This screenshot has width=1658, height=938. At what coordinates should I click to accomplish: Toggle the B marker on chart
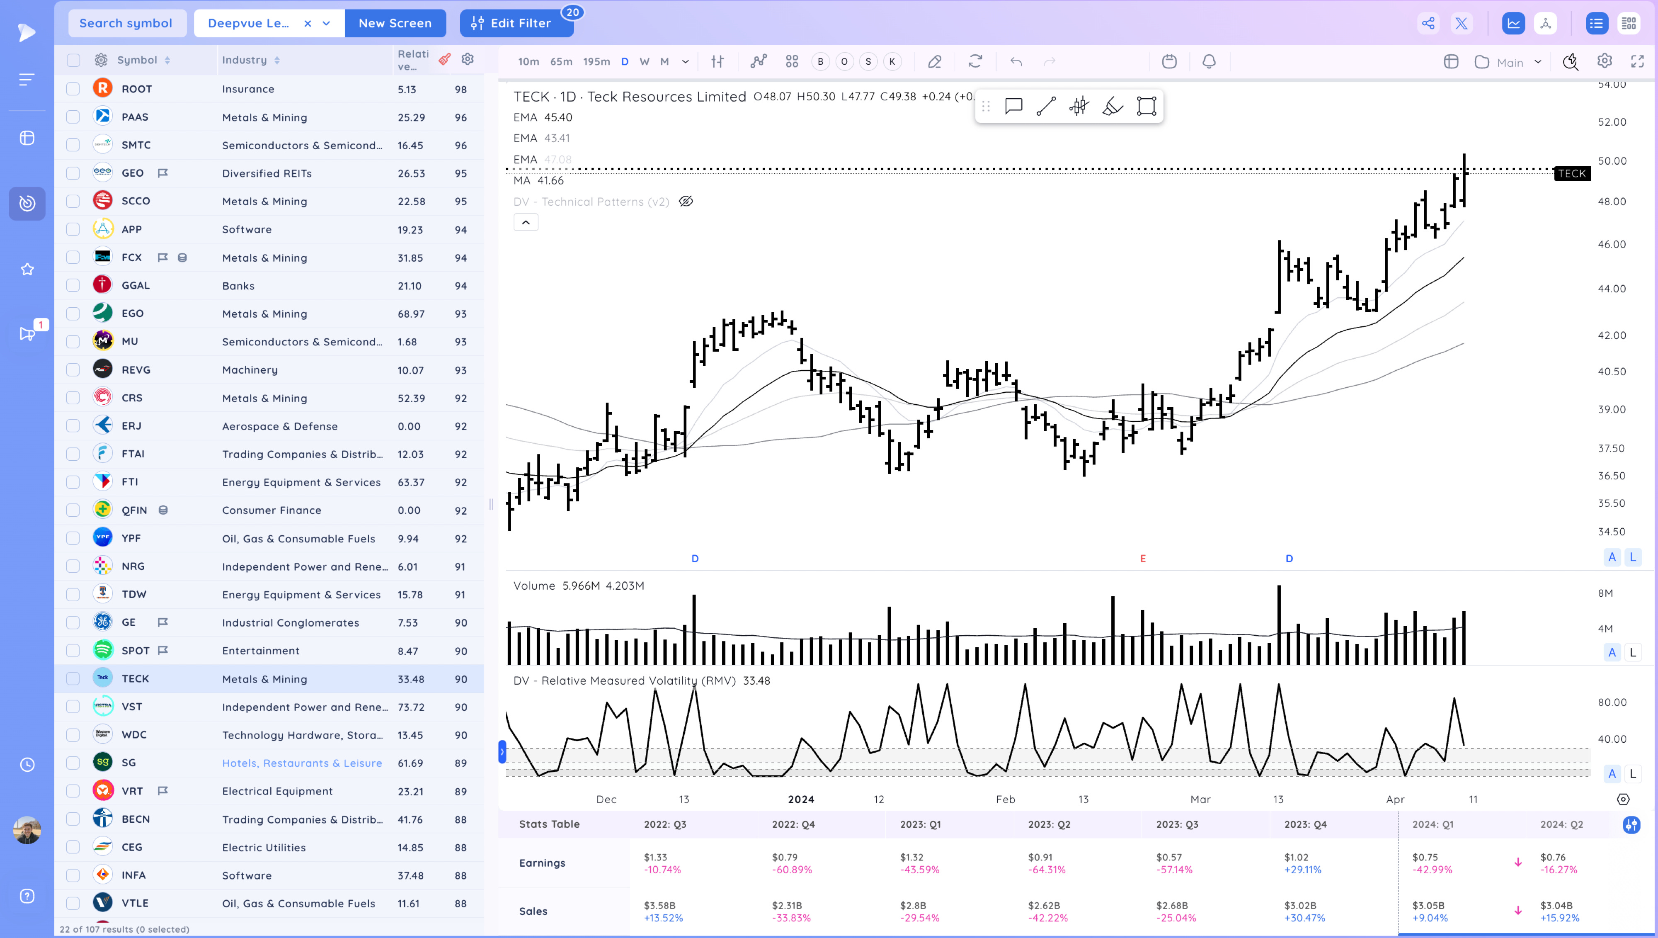tap(820, 61)
